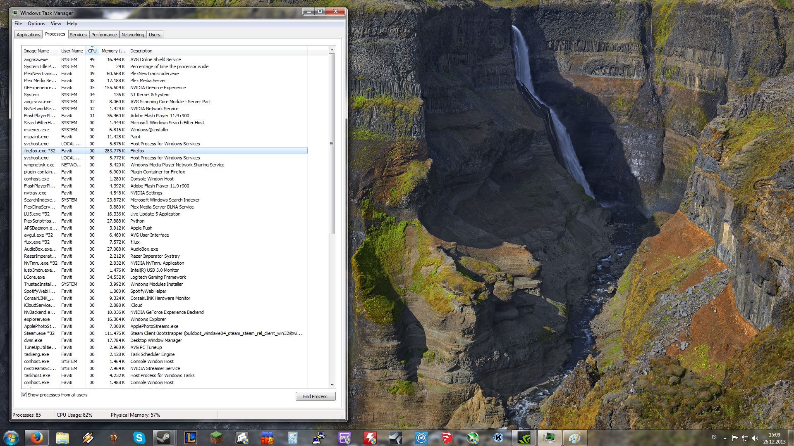Open Paint from the taskbar
This screenshot has width=794, height=446.
pos(575,438)
